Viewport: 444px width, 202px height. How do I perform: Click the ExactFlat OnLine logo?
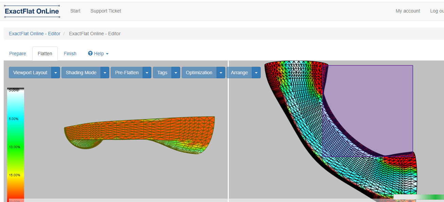pyautogui.click(x=32, y=11)
